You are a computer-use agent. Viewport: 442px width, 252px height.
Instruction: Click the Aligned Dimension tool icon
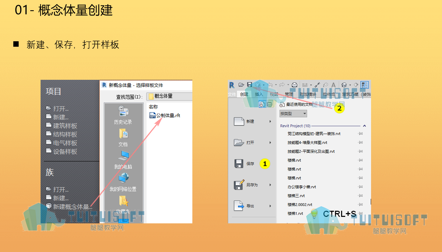[317, 85]
